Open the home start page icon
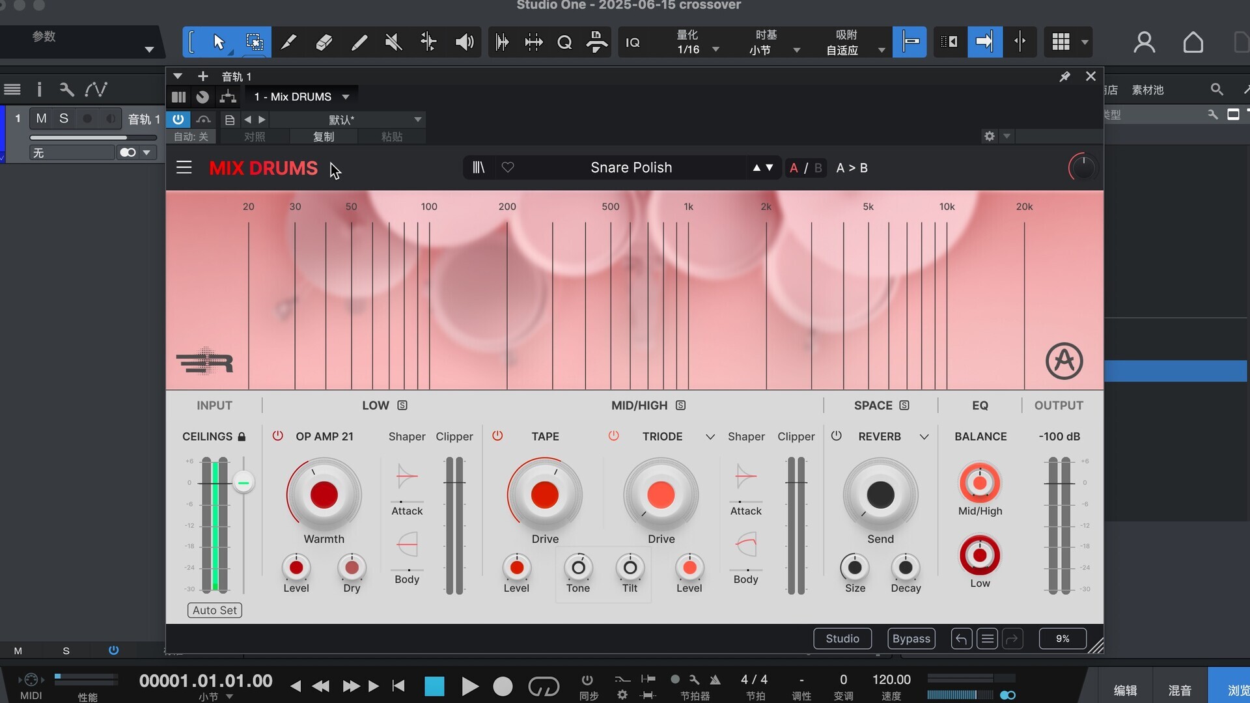The image size is (1250, 703). click(1193, 42)
